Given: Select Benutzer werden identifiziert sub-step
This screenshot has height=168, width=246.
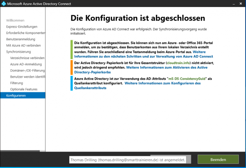Looking at the screenshot, I should tap(27, 77).
